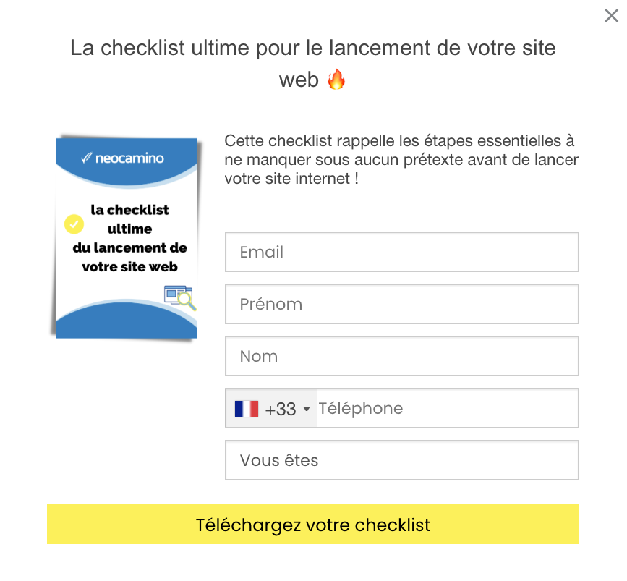627x581 pixels.
Task: Focus the Email input field
Action: pos(402,252)
